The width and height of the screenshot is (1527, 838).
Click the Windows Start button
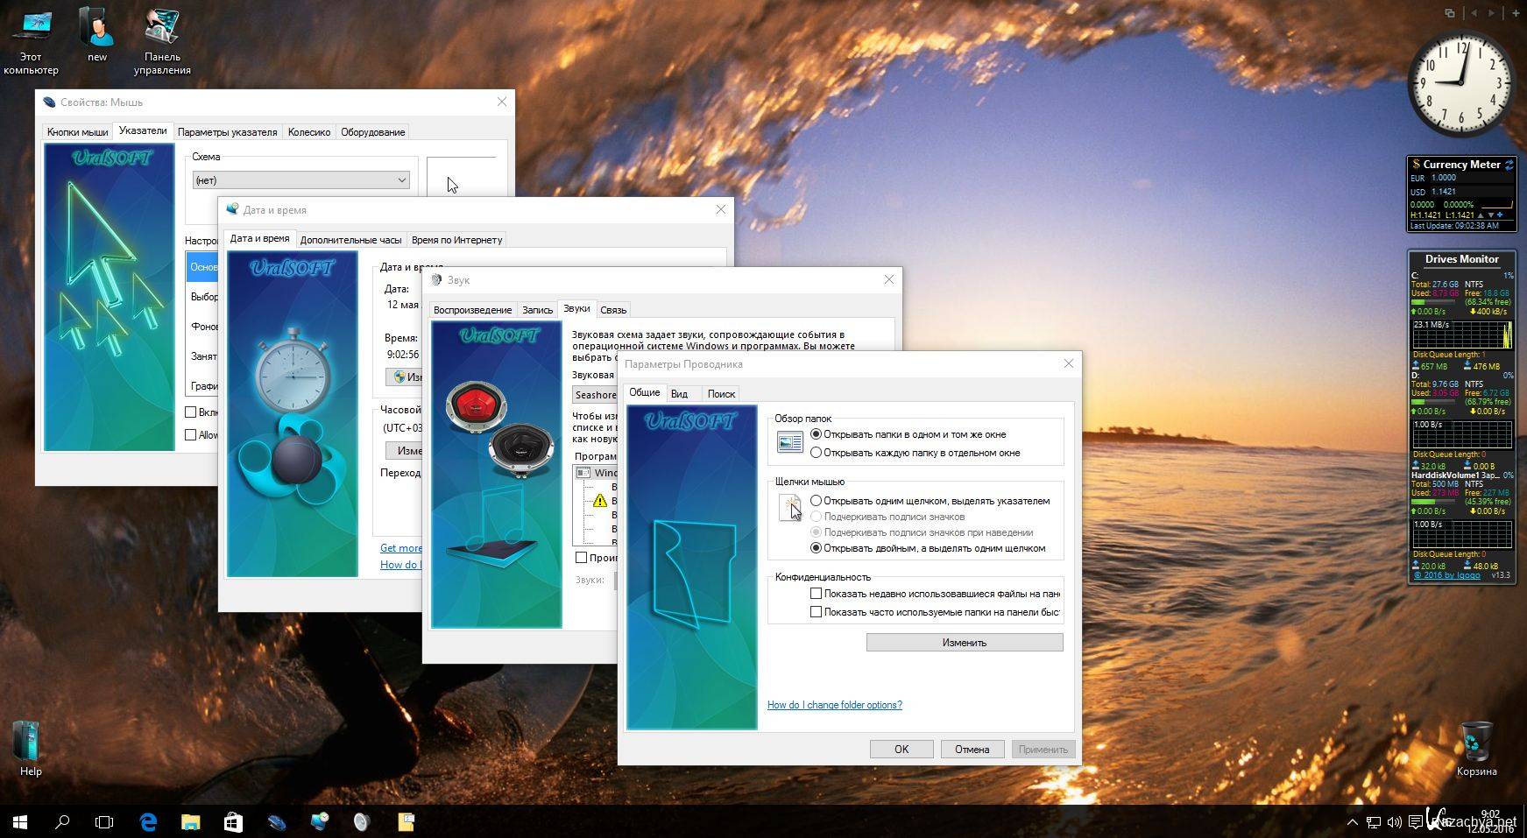(x=20, y=821)
